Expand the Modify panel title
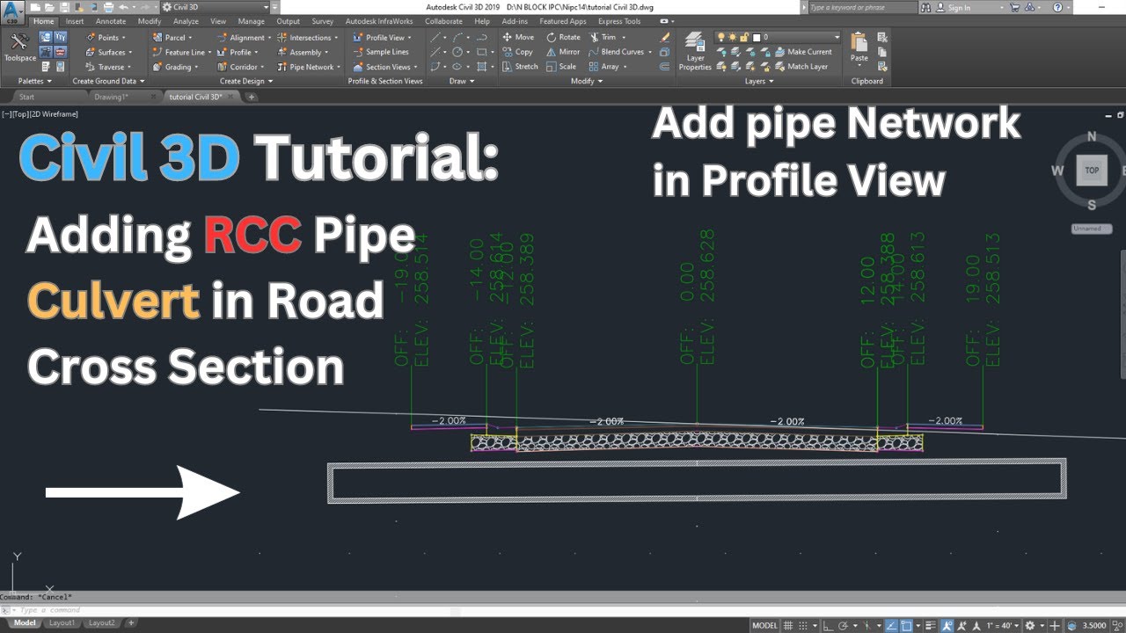 click(586, 81)
